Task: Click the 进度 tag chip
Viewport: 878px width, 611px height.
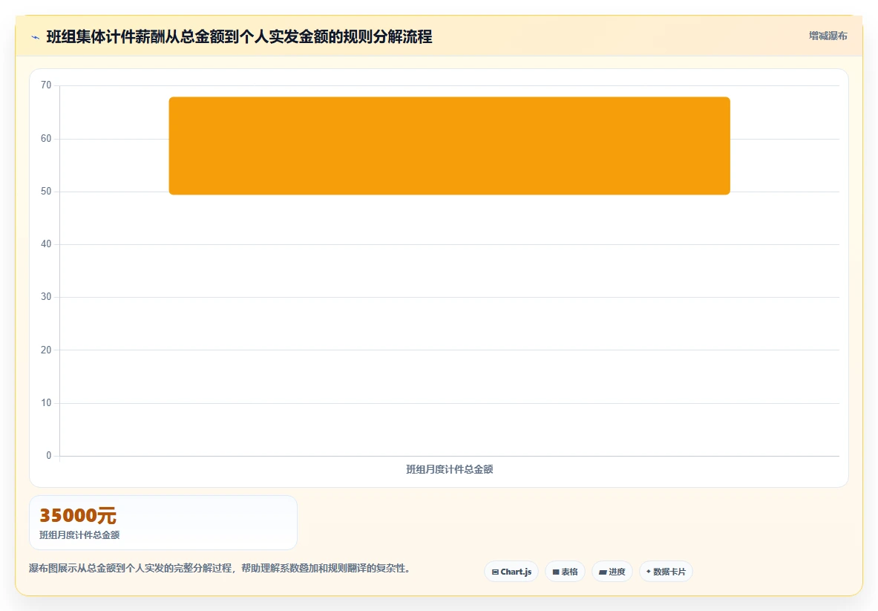Action: point(612,572)
